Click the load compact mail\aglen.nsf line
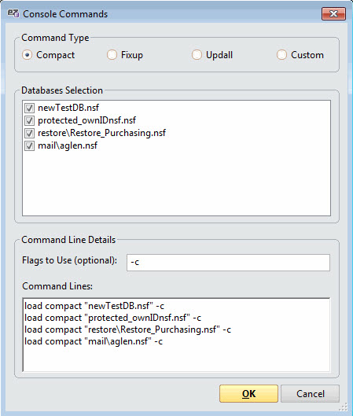This screenshot has width=353, height=416. click(94, 341)
